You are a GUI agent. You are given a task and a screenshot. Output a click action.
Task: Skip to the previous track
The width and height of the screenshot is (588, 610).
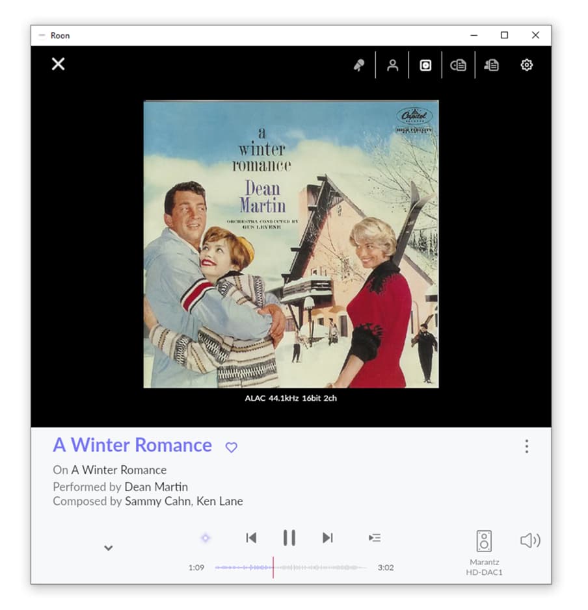(x=251, y=538)
